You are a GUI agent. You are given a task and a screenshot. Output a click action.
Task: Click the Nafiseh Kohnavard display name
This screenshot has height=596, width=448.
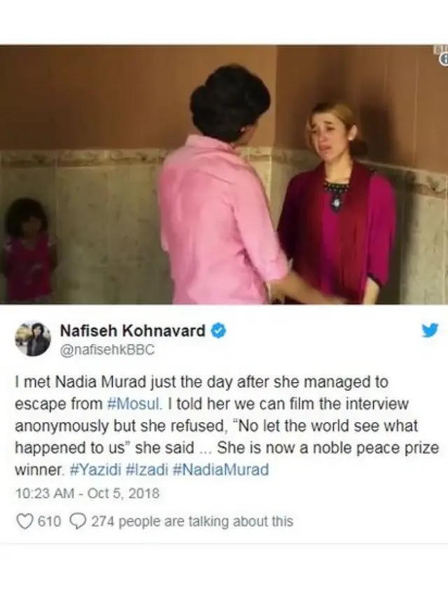pos(133,331)
